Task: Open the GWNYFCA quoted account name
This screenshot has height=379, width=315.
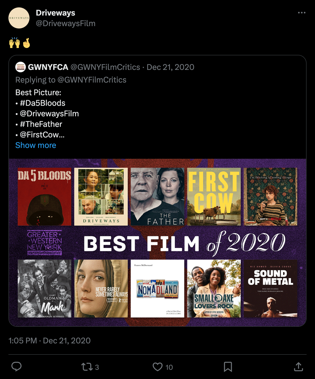Action: coord(48,67)
